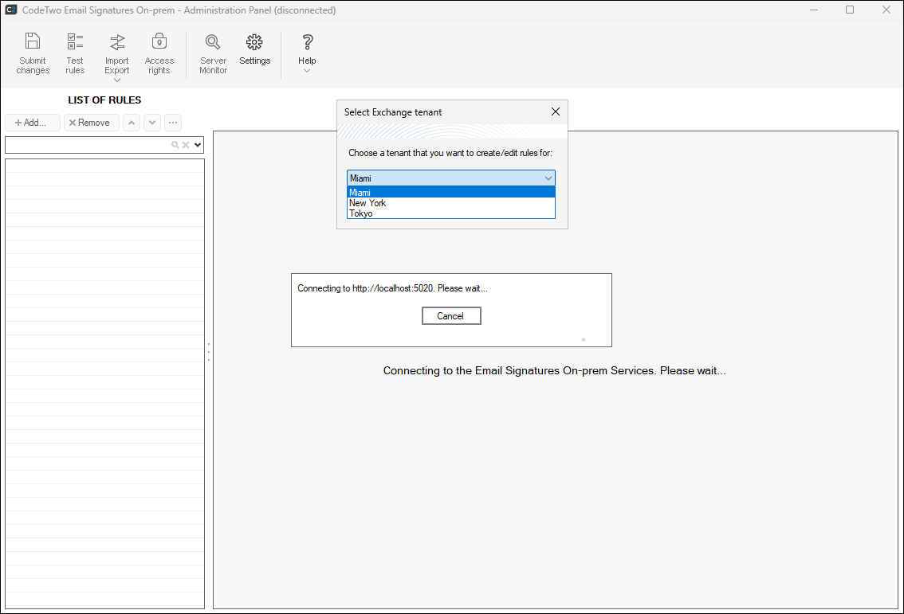Viewport: 904px width, 614px height.
Task: Open the Import Export menu
Action: click(117, 56)
